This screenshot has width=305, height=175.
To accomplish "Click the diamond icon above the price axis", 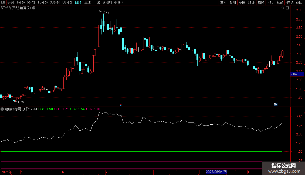I will [x=283, y=8].
